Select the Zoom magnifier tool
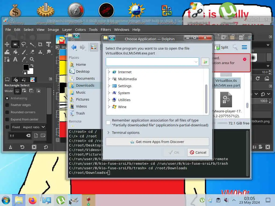The image size is (275, 206). click(x=32, y=59)
